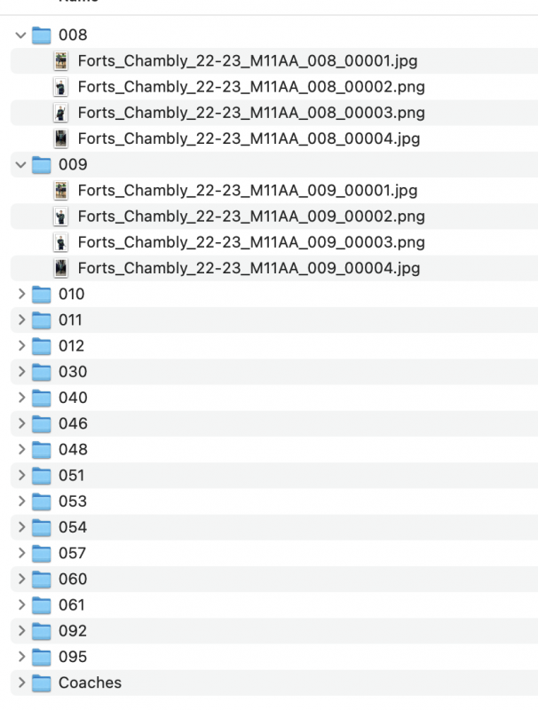Click the 095 folder icon
The image size is (538, 710).
pos(41,657)
